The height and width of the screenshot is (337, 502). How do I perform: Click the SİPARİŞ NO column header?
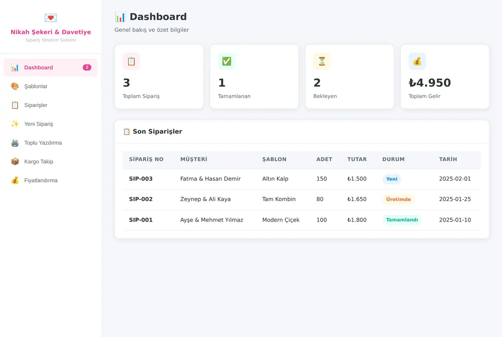click(146, 159)
